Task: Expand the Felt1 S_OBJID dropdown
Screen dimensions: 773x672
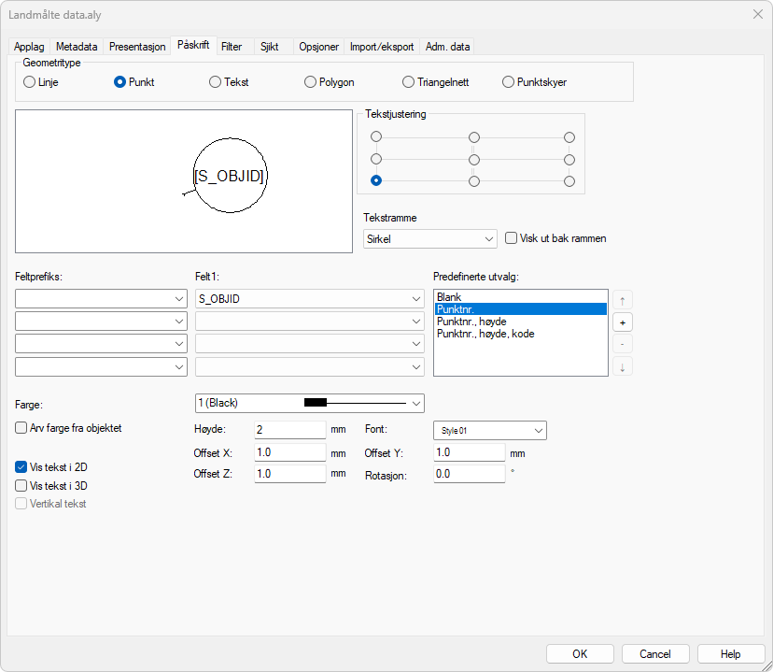Action: click(309, 299)
